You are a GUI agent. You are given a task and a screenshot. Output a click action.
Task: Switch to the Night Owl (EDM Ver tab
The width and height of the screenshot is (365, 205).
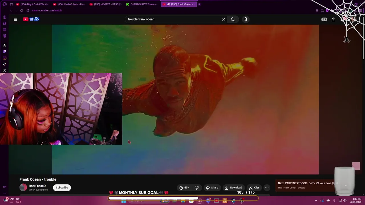click(33, 4)
